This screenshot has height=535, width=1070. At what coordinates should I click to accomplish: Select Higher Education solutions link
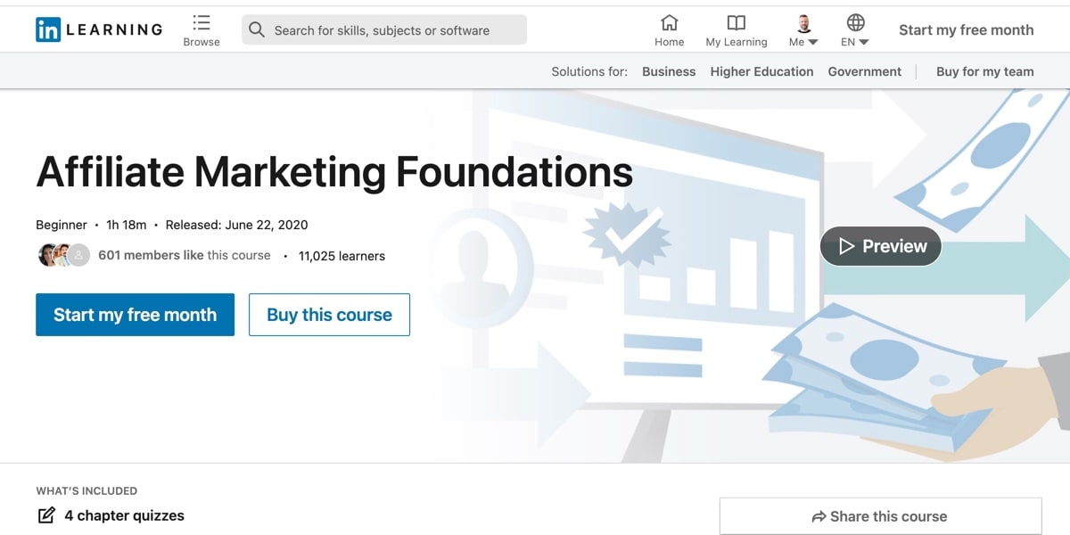click(x=761, y=71)
